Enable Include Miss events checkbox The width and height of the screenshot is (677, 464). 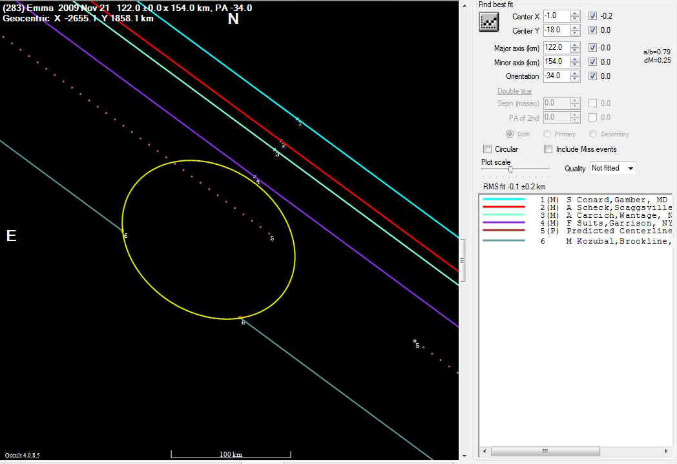click(x=548, y=149)
